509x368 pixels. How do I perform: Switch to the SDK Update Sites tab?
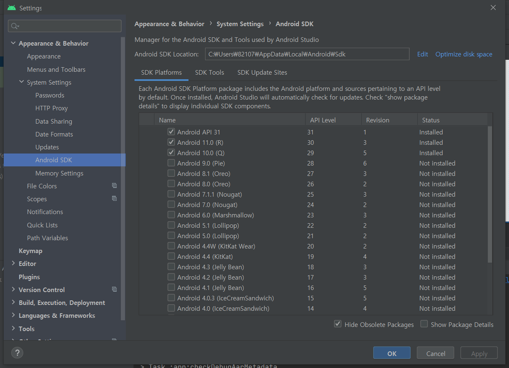[262, 73]
